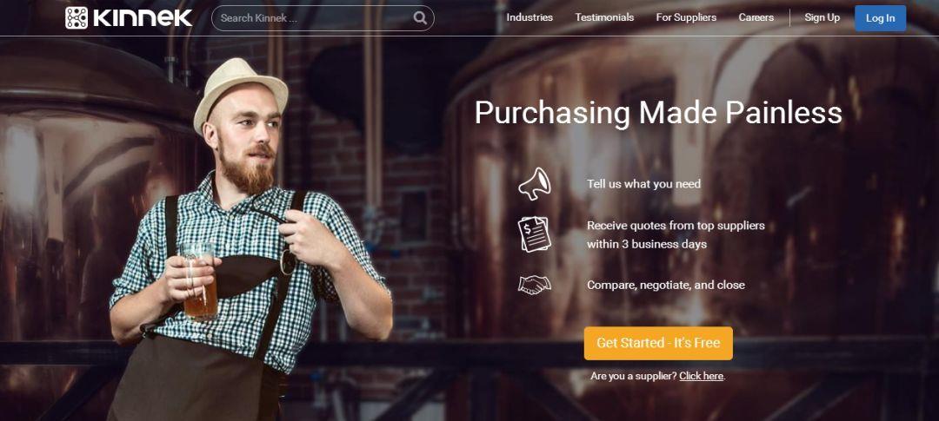Click the blue Log In button
The image size is (939, 421).
click(880, 18)
